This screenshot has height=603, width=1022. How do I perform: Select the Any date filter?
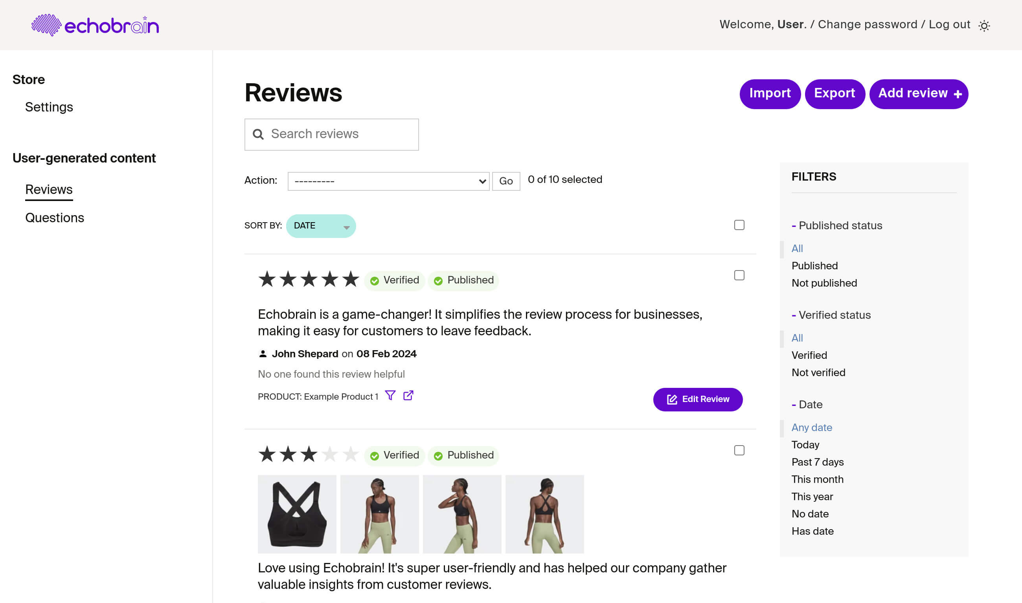pyautogui.click(x=812, y=428)
